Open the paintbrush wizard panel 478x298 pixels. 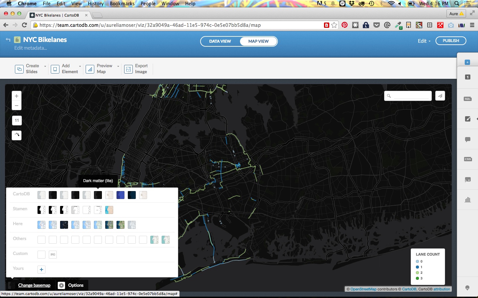pyautogui.click(x=467, y=119)
